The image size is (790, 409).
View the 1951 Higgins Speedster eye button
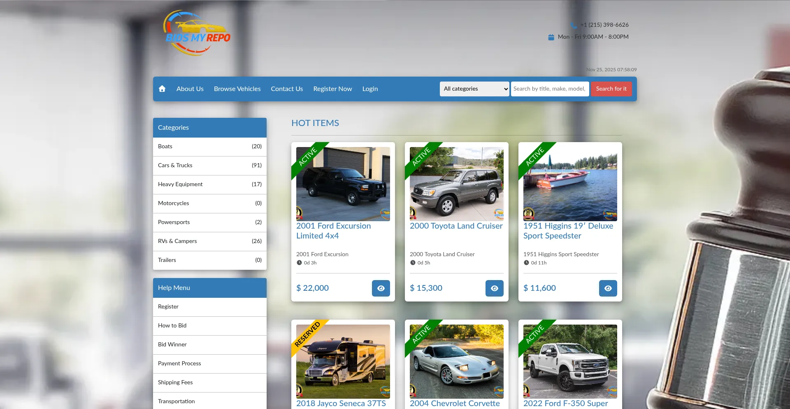[x=608, y=288]
